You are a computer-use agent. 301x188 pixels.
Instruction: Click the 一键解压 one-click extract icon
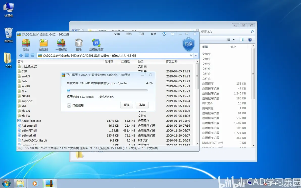(61, 43)
